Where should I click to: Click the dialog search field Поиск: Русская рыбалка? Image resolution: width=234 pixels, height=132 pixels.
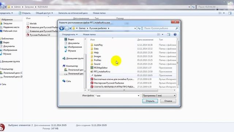point(159,28)
